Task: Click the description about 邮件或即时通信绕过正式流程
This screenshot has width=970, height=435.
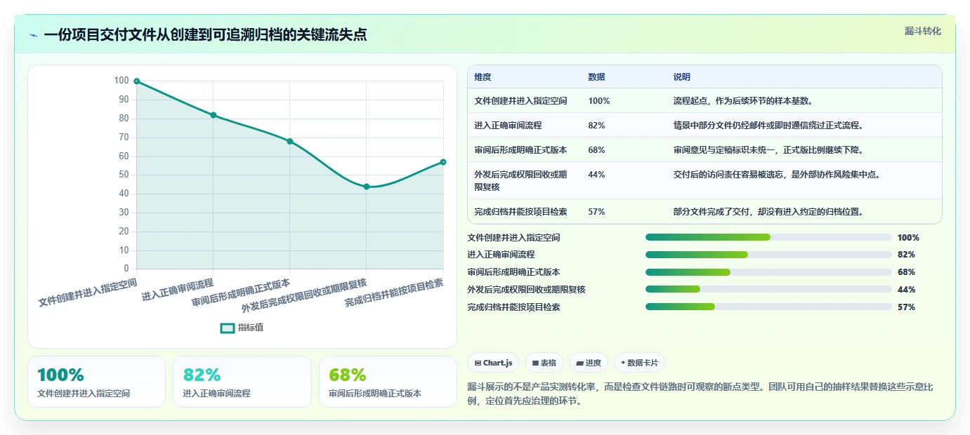Action: tap(768, 126)
